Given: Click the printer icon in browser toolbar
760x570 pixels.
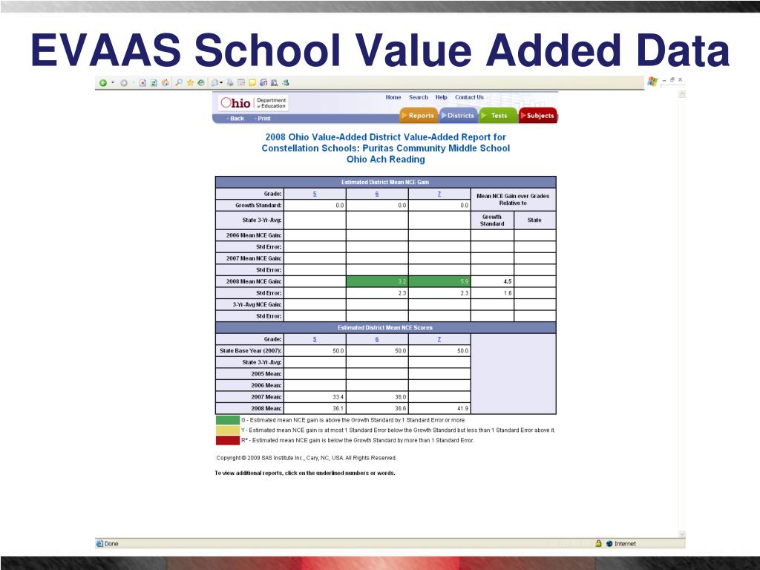Looking at the screenshot, I should pyautogui.click(x=230, y=83).
